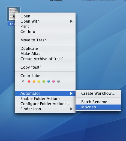Click the highlighted Automator menu item
This screenshot has height=141, width=126.
pyautogui.click(x=45, y=93)
